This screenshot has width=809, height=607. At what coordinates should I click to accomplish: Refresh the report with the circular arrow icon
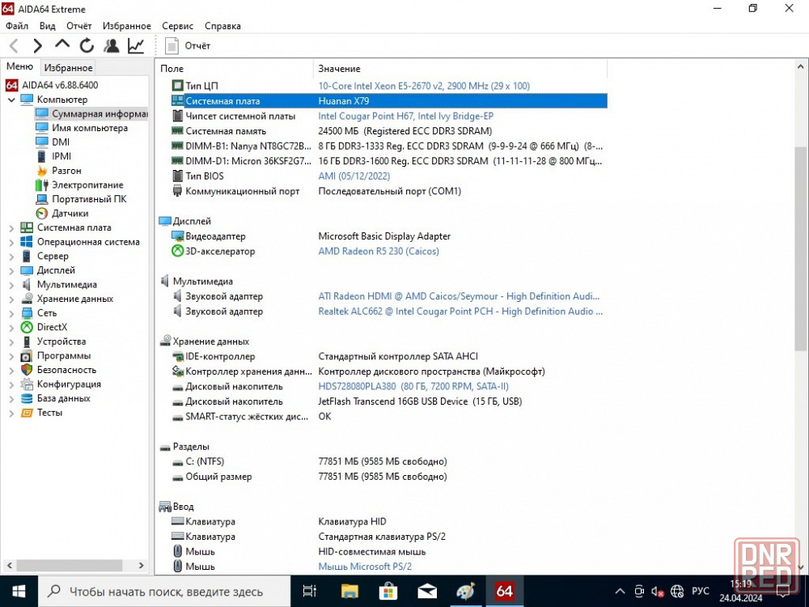(x=87, y=46)
